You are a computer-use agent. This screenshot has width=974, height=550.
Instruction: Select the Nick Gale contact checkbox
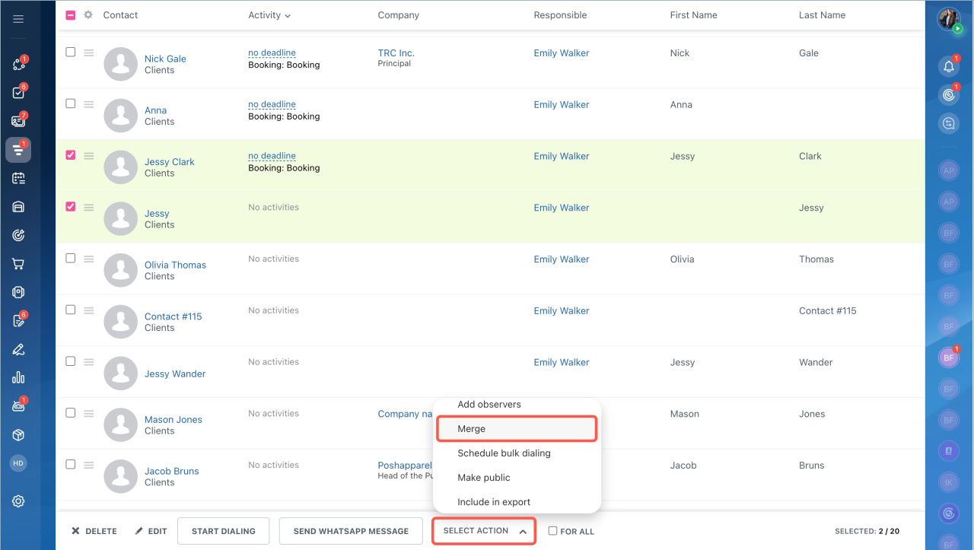point(71,52)
